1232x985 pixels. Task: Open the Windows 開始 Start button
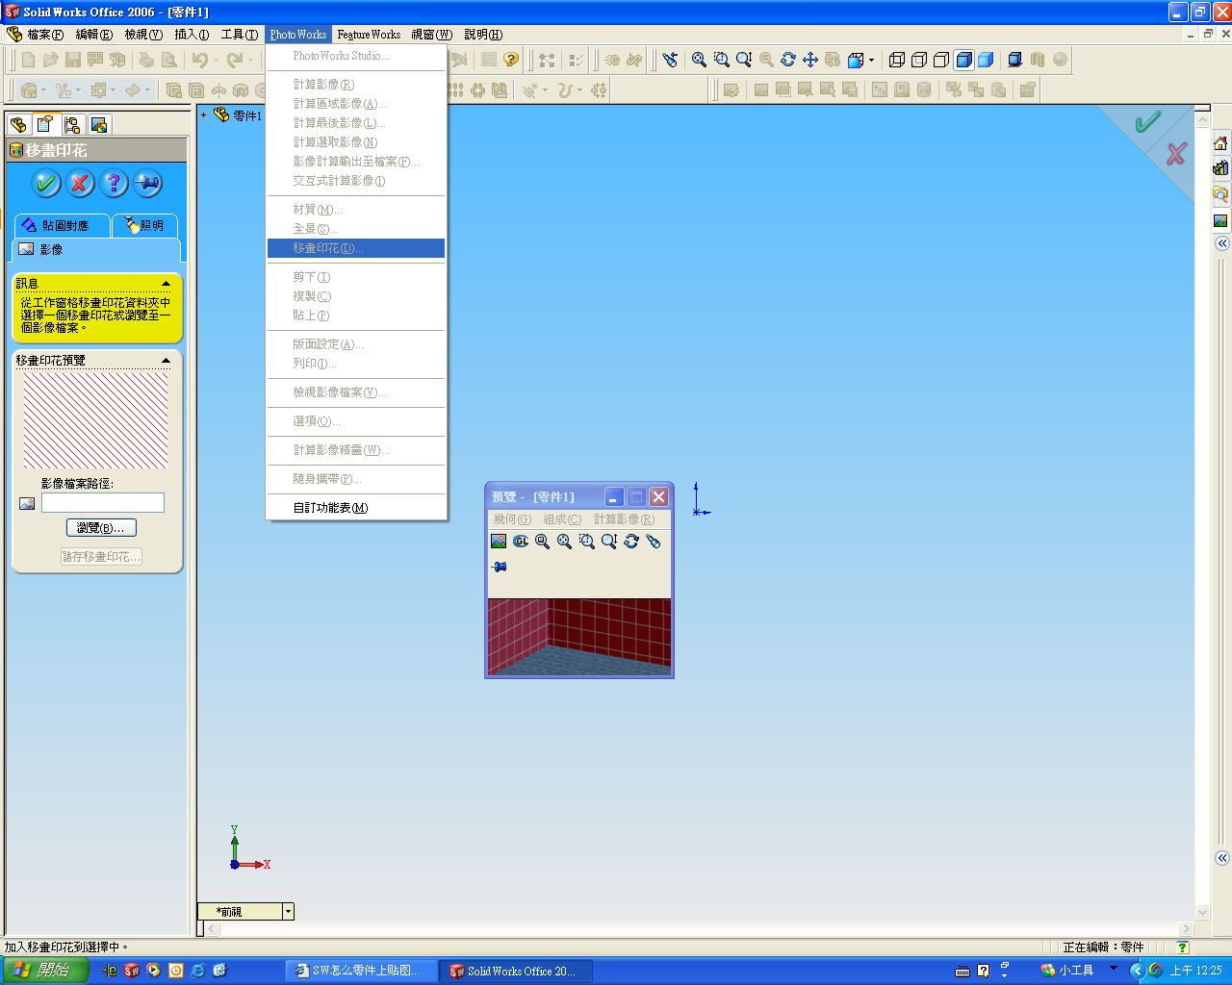click(44, 971)
